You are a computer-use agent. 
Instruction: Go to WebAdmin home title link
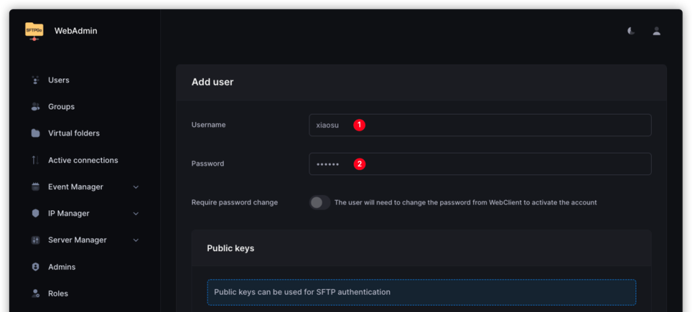pos(76,31)
